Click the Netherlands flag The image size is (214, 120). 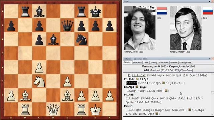[162, 11]
